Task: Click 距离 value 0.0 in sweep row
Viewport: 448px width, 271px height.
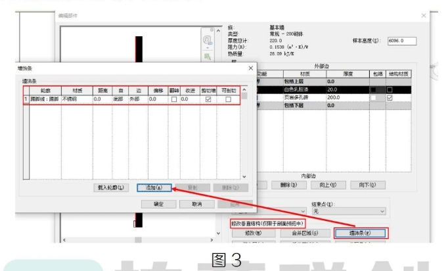Action: tap(102, 99)
